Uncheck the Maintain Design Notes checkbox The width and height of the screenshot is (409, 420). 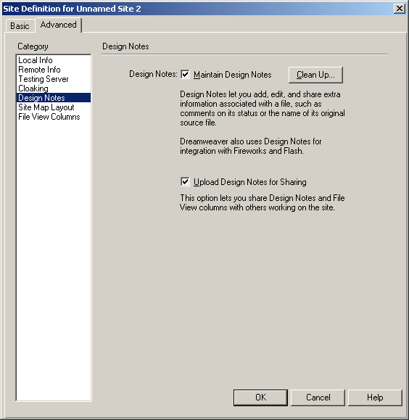(185, 74)
